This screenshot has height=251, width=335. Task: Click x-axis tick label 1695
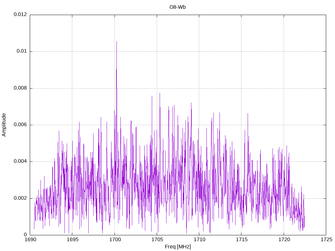(x=72, y=240)
